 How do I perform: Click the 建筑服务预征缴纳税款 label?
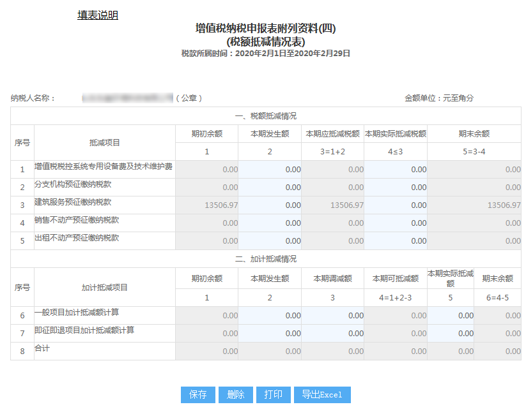(x=73, y=202)
